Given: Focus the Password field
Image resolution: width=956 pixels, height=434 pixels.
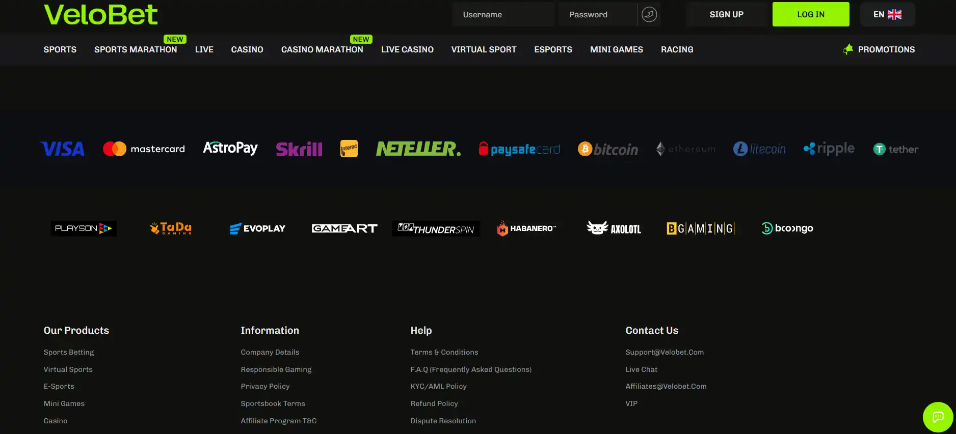Looking at the screenshot, I should tap(598, 14).
